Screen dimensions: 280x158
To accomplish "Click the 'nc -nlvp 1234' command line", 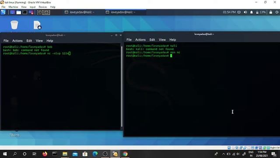I will [37, 54].
